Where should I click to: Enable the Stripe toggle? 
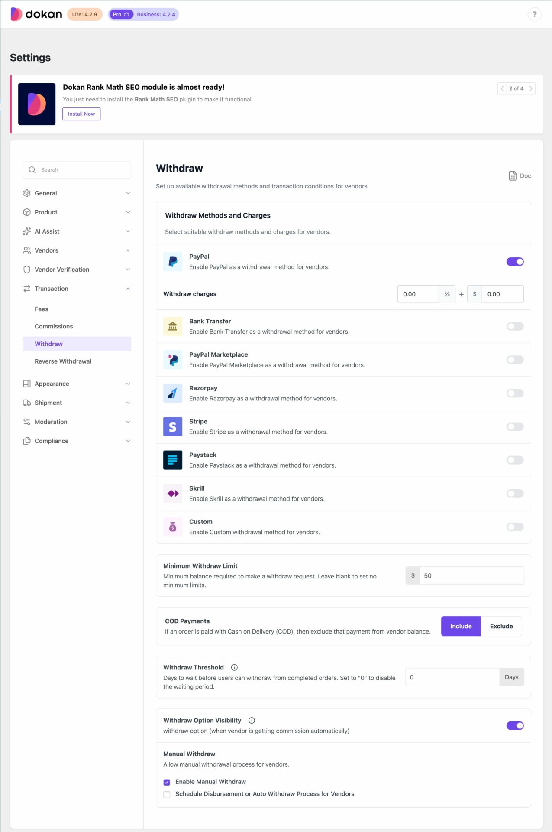[515, 426]
